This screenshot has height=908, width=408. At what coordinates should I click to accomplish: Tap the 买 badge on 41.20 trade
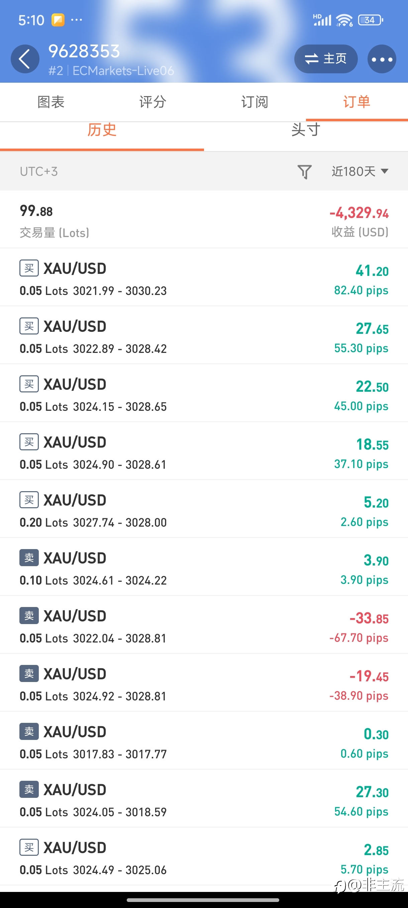[x=29, y=269]
